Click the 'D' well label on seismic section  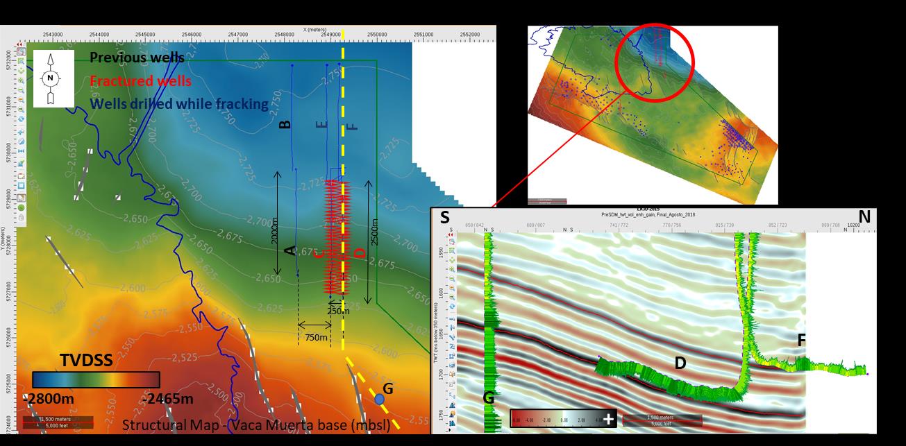coord(680,363)
